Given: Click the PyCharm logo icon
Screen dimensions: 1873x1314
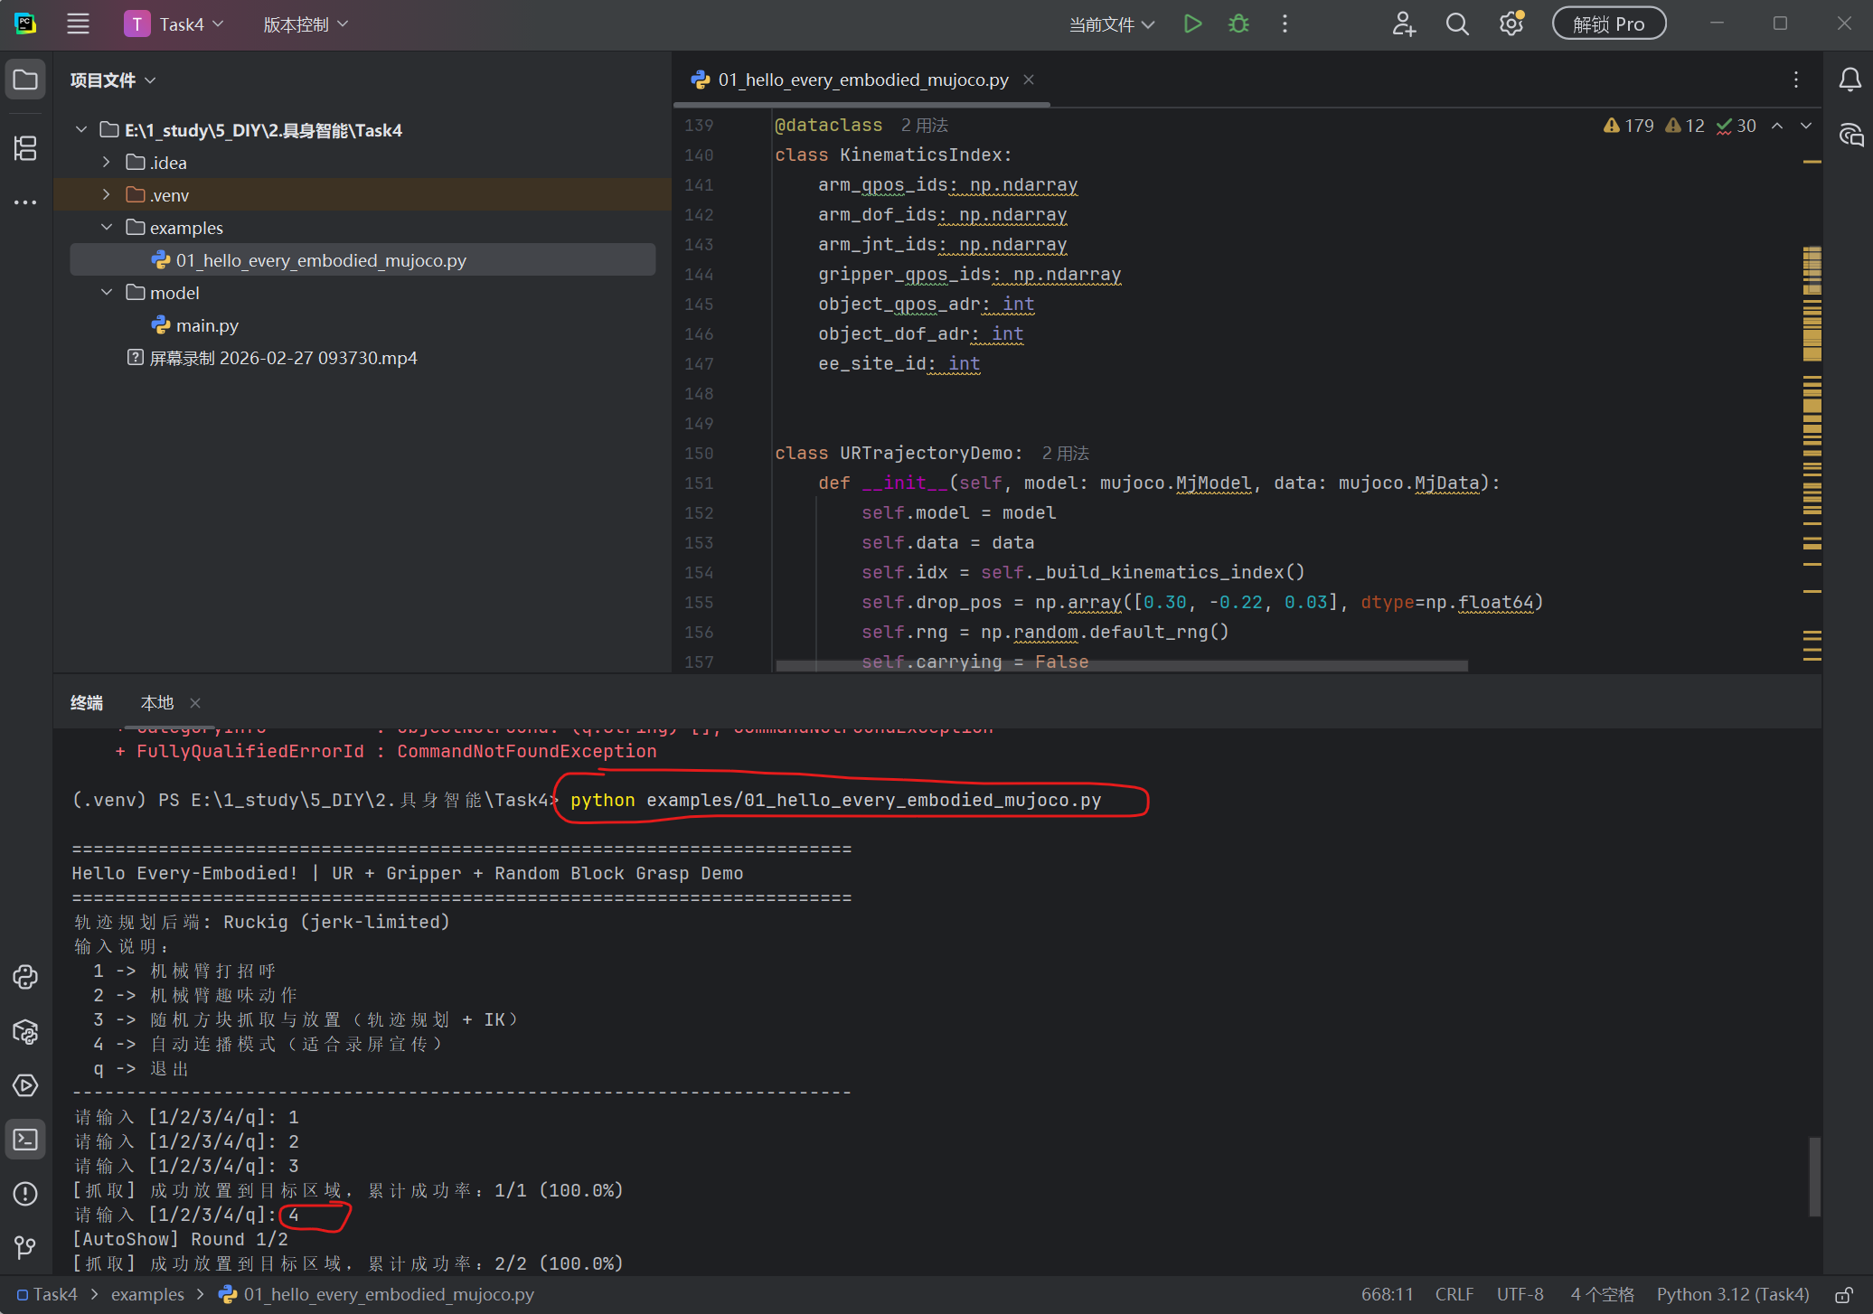Looking at the screenshot, I should [x=25, y=24].
